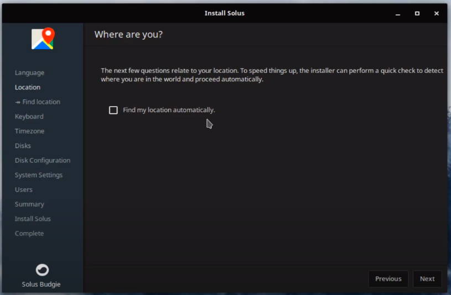Select Keyboard step in sidebar
The height and width of the screenshot is (295, 451).
tap(29, 117)
